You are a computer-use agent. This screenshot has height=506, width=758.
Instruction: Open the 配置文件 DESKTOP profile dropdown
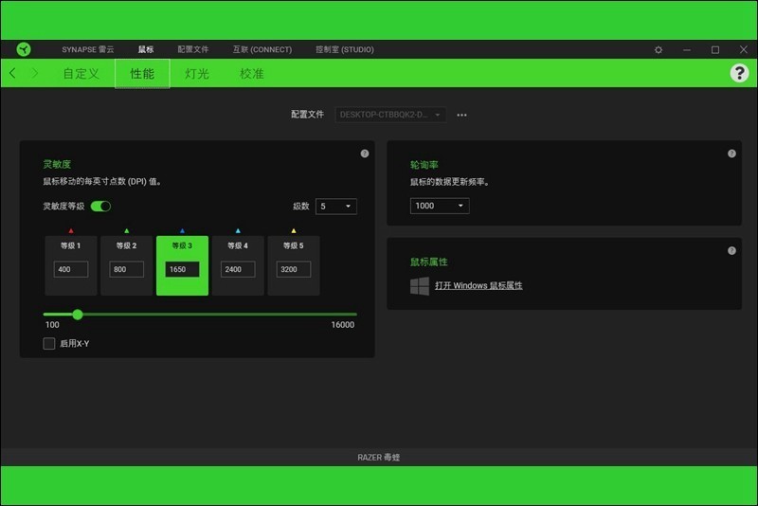(x=390, y=115)
